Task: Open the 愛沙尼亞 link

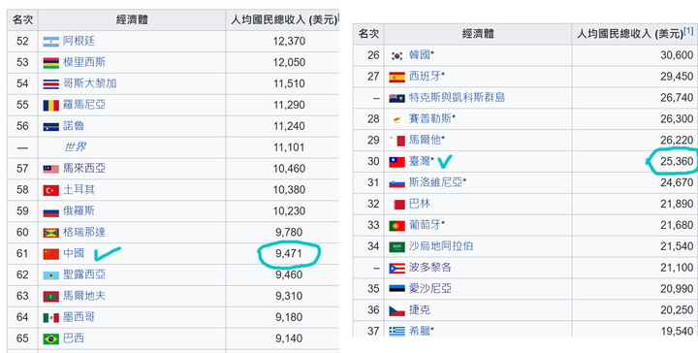Action: coord(430,288)
